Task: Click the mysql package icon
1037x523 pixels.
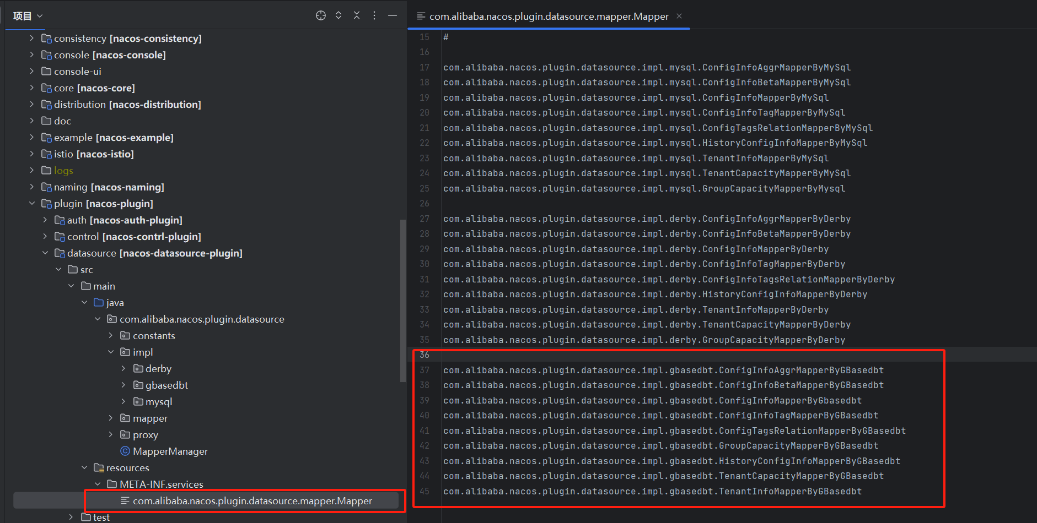Action: click(x=138, y=401)
